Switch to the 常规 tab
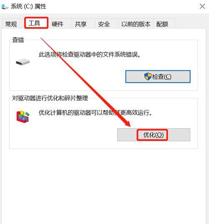Image resolution: width=209 pixels, height=224 pixels. click(x=11, y=24)
